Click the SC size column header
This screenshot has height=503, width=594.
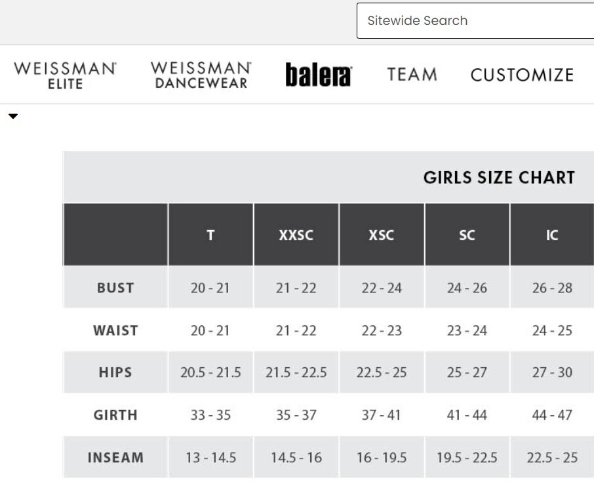pos(467,235)
